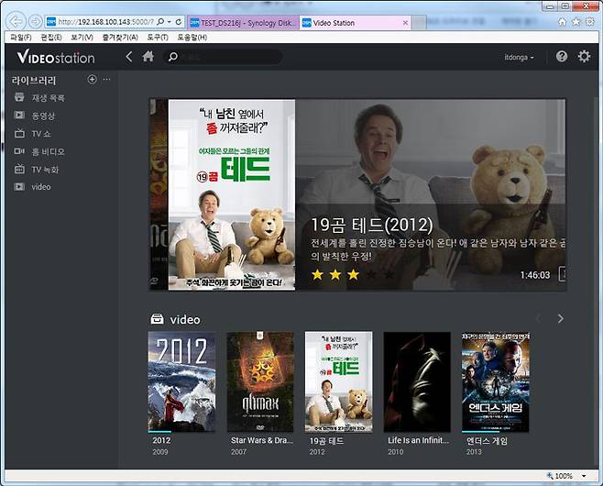Click the 동영상 movie icon in sidebar
This screenshot has width=603, height=486.
click(19, 115)
